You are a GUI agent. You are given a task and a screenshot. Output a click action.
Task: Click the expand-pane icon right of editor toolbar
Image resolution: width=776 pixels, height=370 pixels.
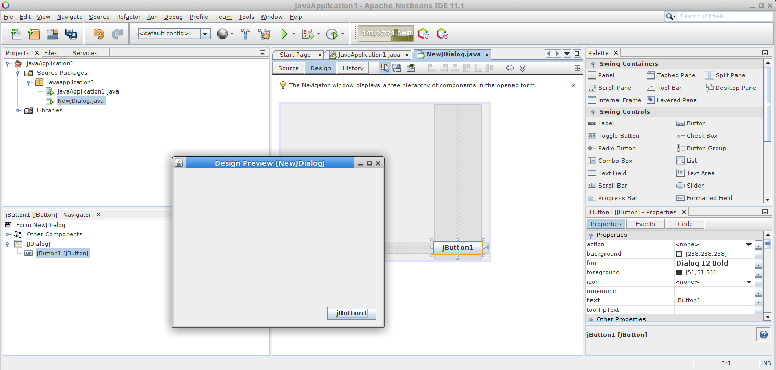point(577,68)
